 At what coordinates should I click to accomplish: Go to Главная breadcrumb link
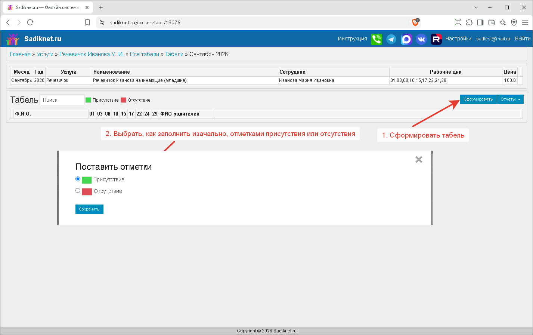20,54
